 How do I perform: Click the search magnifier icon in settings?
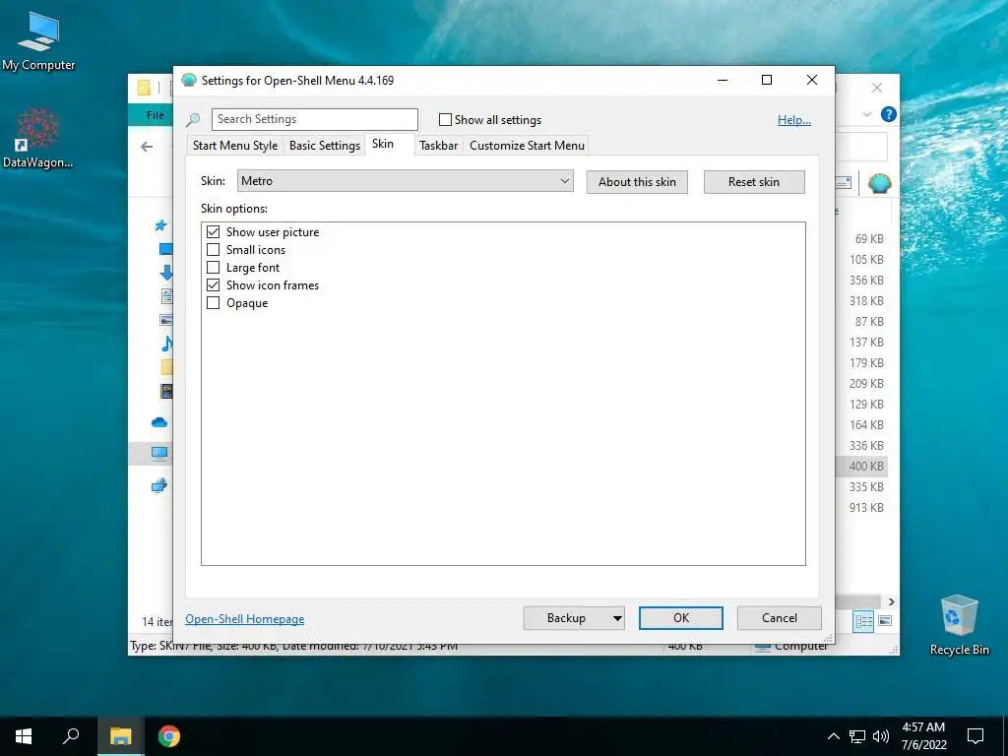[x=192, y=120]
